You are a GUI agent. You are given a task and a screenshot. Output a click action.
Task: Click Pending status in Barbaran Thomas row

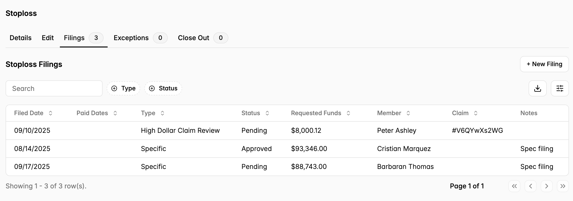(254, 167)
